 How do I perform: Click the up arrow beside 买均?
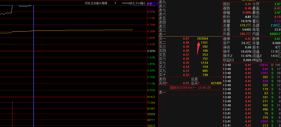pos(167,83)
